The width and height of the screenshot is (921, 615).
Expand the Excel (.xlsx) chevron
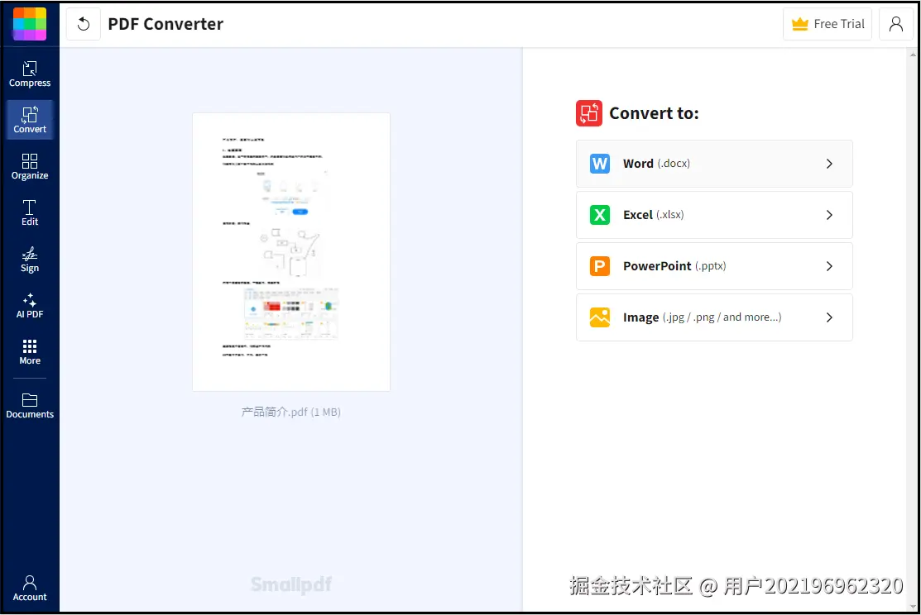click(829, 215)
